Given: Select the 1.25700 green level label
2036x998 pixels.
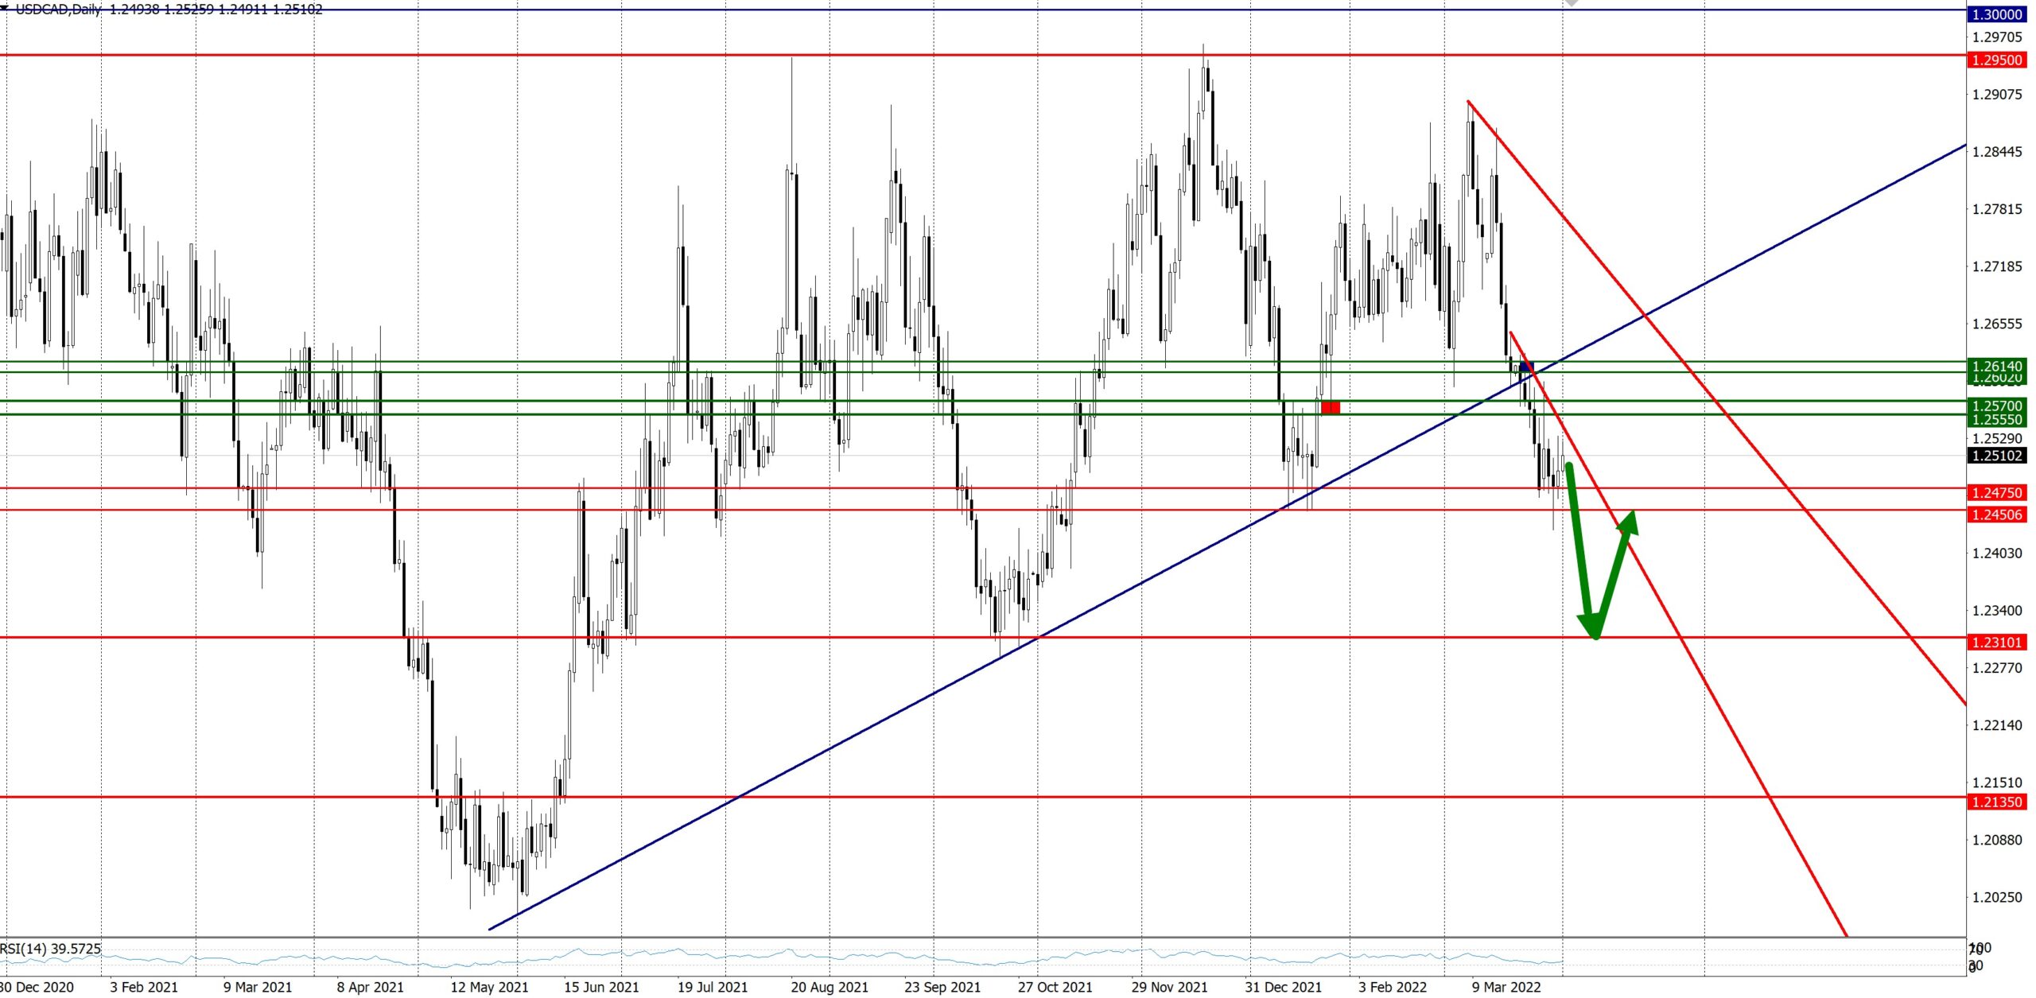Looking at the screenshot, I should [1998, 406].
